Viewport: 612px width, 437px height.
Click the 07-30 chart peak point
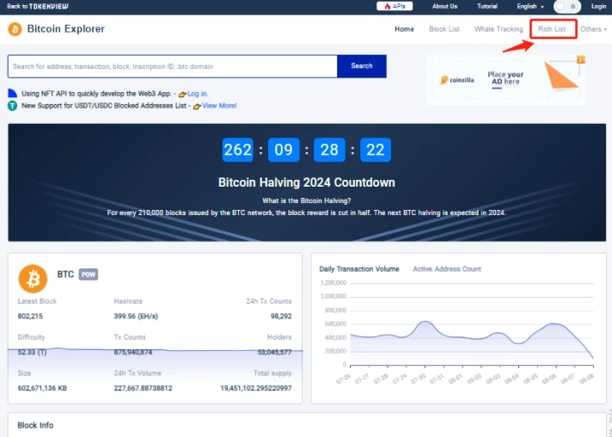tap(425, 322)
